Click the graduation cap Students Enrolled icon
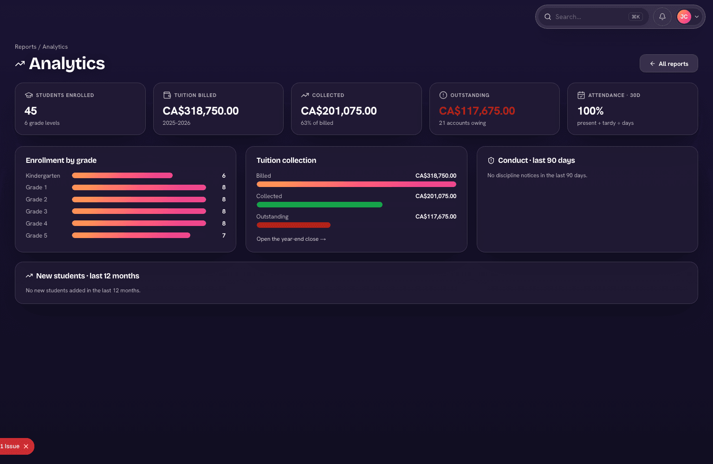Screen dimensions: 713x464 (x=28, y=95)
